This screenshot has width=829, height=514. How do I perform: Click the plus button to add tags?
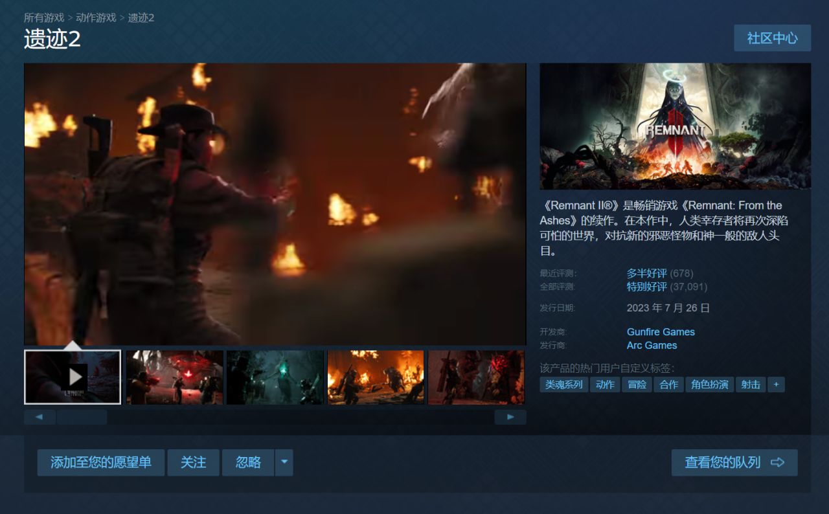776,385
